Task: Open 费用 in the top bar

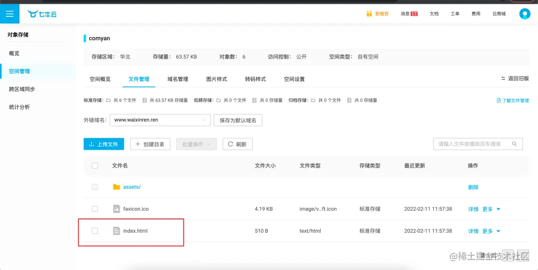Action: click(x=476, y=14)
